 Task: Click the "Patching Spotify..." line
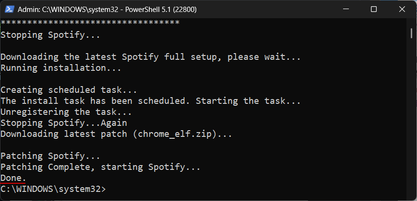tap(50, 156)
